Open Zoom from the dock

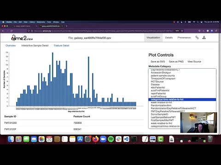click(x=103, y=139)
